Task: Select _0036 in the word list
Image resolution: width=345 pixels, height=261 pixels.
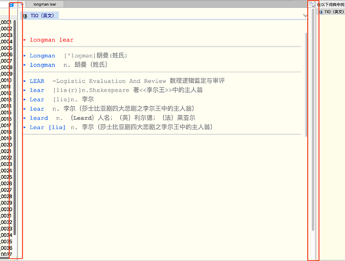Action: tap(6, 248)
